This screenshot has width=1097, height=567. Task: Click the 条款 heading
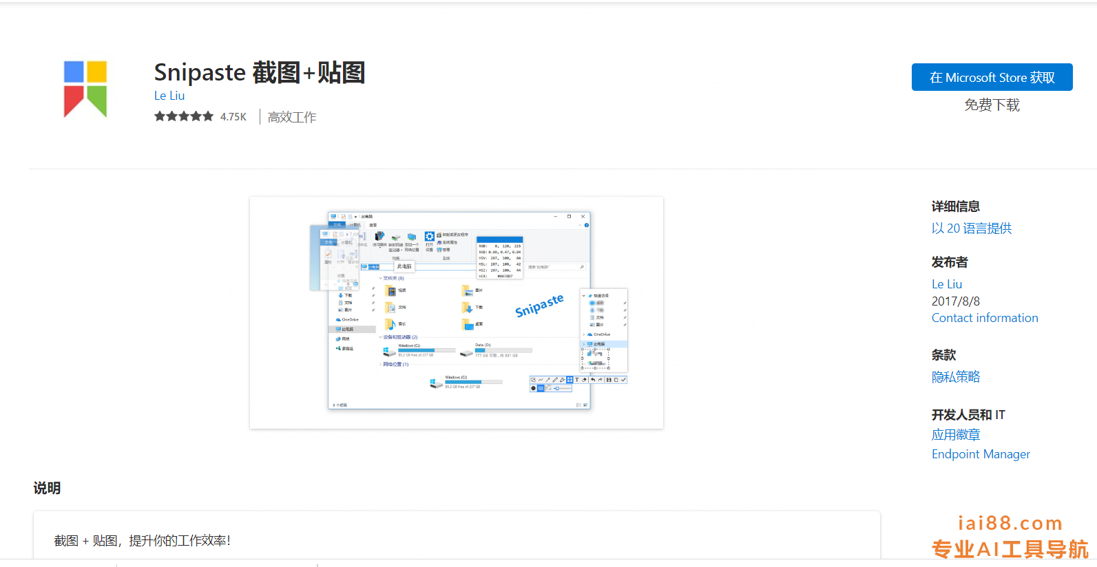pyautogui.click(x=944, y=355)
